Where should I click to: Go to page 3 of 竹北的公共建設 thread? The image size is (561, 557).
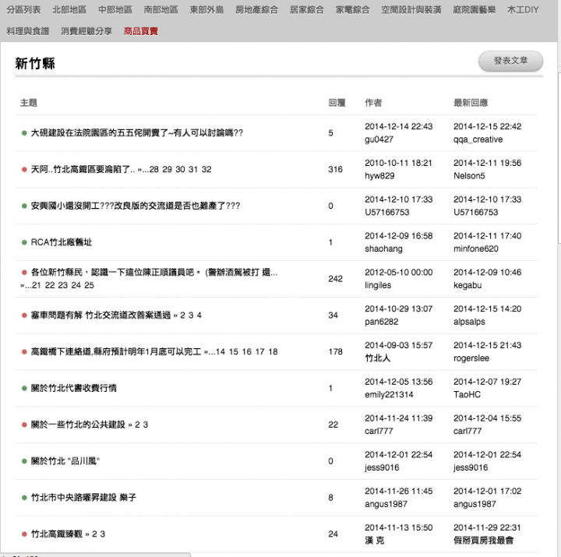click(x=146, y=425)
